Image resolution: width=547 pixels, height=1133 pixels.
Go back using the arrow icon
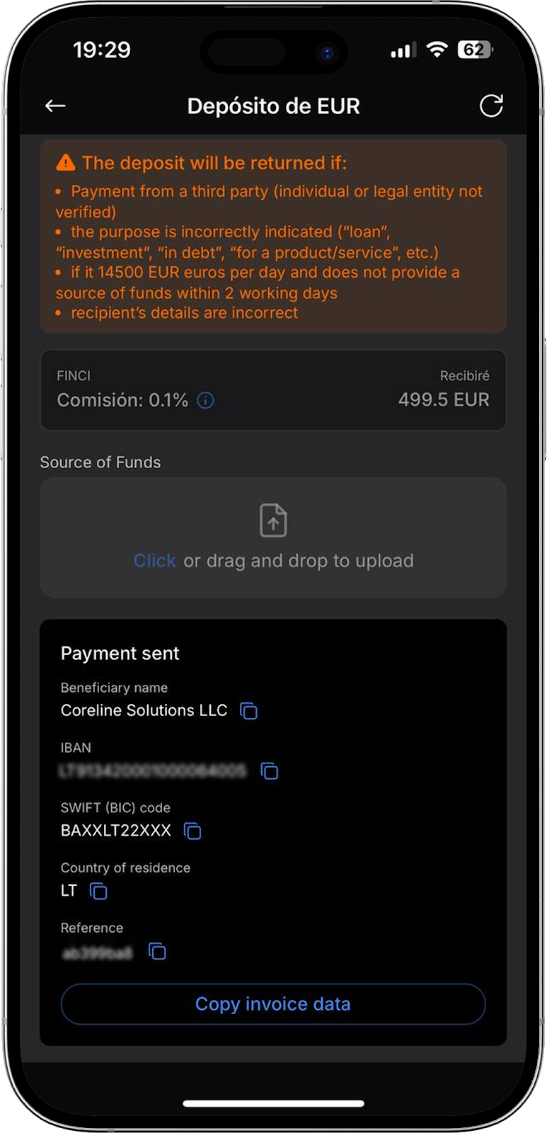tap(55, 106)
